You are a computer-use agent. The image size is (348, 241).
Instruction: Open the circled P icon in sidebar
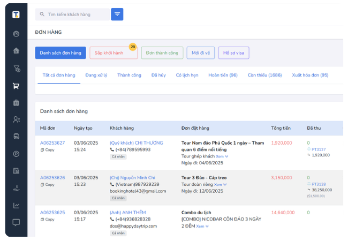tap(16, 154)
